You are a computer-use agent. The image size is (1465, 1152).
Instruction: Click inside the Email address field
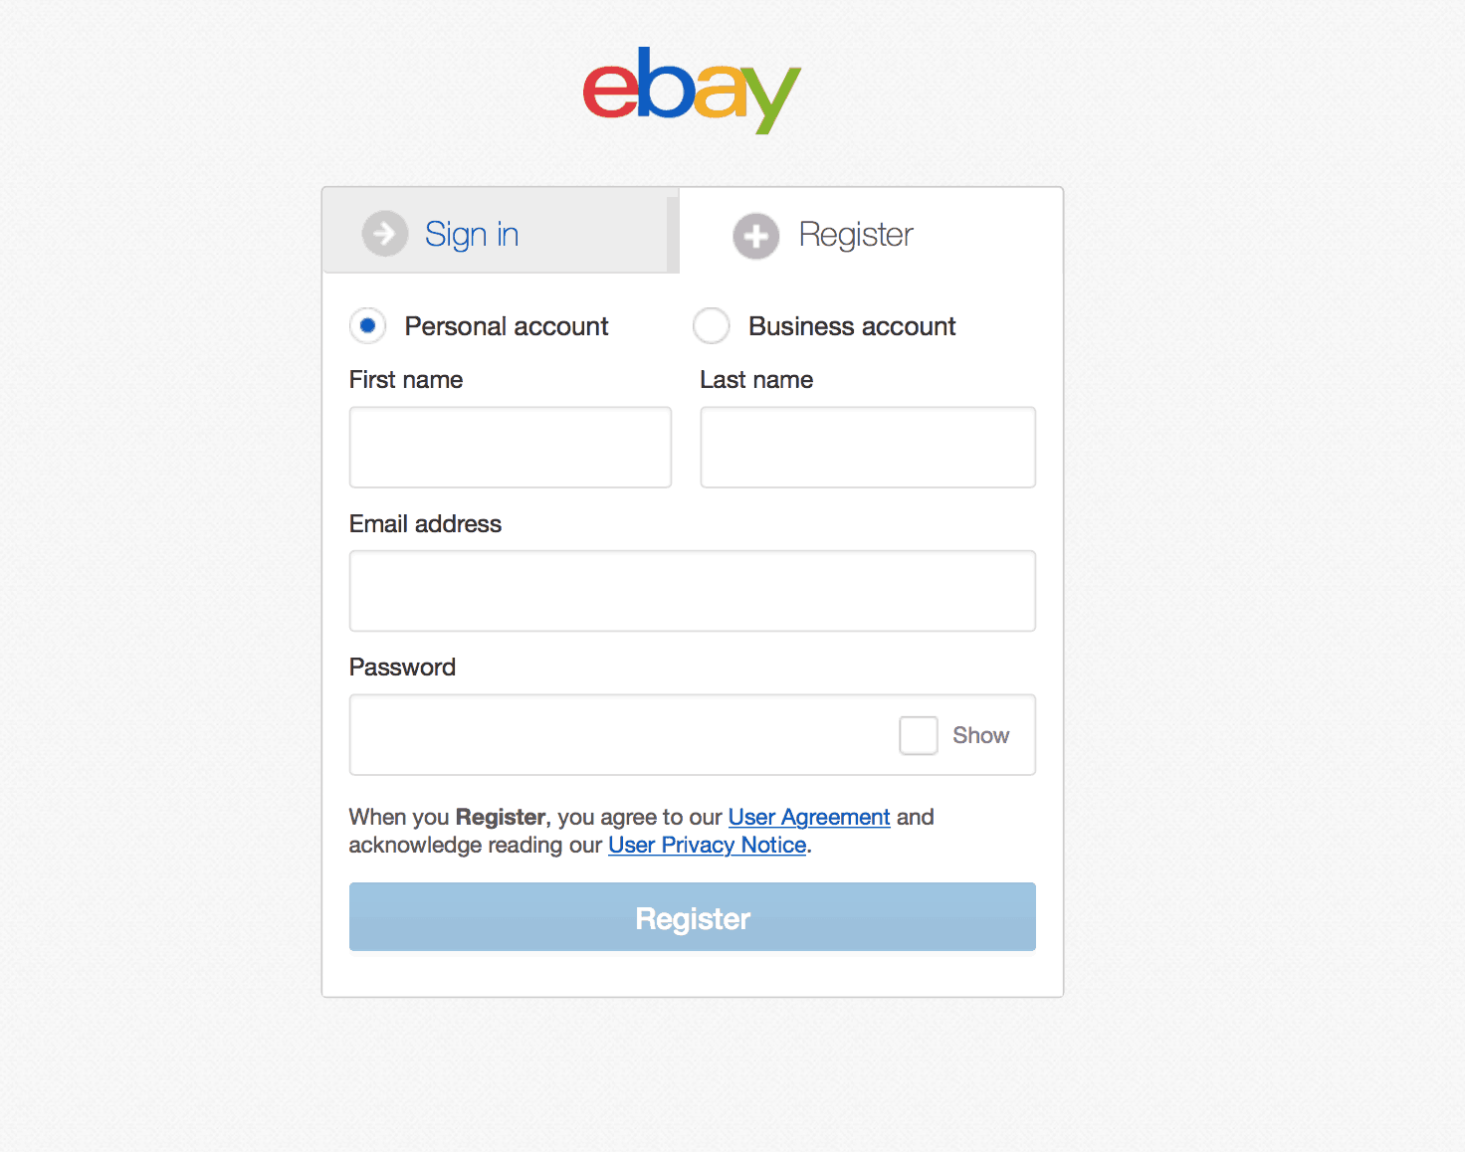693,591
